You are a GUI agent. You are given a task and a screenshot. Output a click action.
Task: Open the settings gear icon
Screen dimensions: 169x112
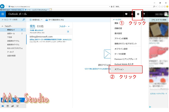(138, 14)
